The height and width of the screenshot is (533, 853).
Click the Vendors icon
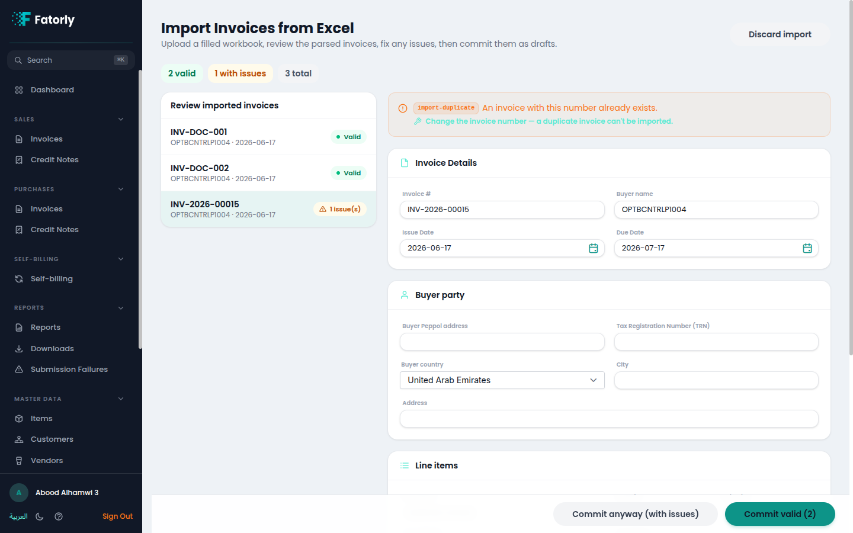(x=19, y=461)
